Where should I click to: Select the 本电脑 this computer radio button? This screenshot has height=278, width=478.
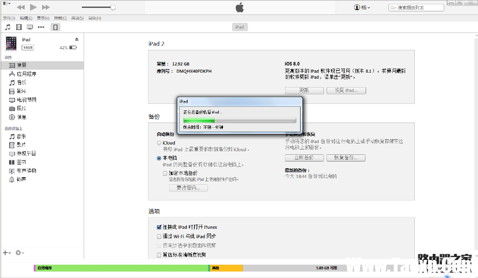pyautogui.click(x=159, y=158)
